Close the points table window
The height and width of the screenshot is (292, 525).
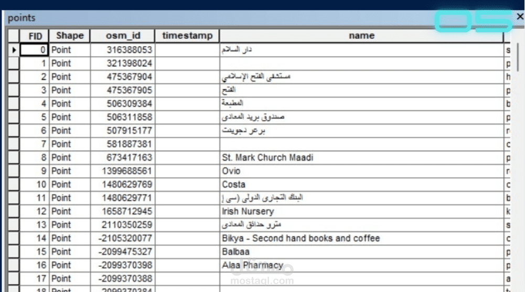(x=520, y=16)
